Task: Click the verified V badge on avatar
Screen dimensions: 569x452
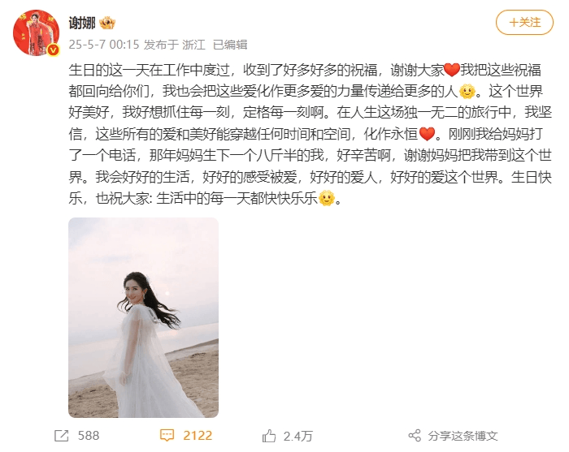Action: point(54,50)
